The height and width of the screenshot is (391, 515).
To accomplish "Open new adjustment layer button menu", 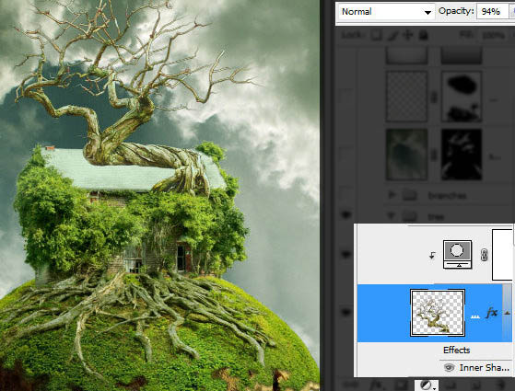I will [427, 385].
